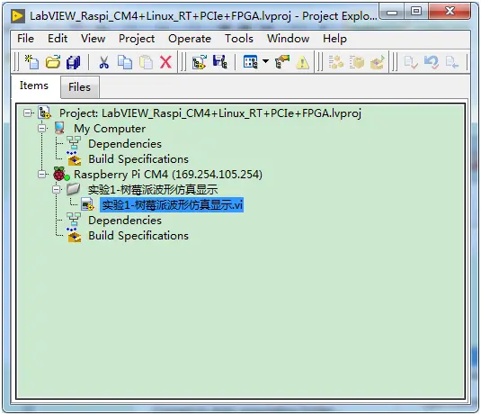481x415 pixels.
Task: Open the Tools menu
Action: pyautogui.click(x=239, y=39)
